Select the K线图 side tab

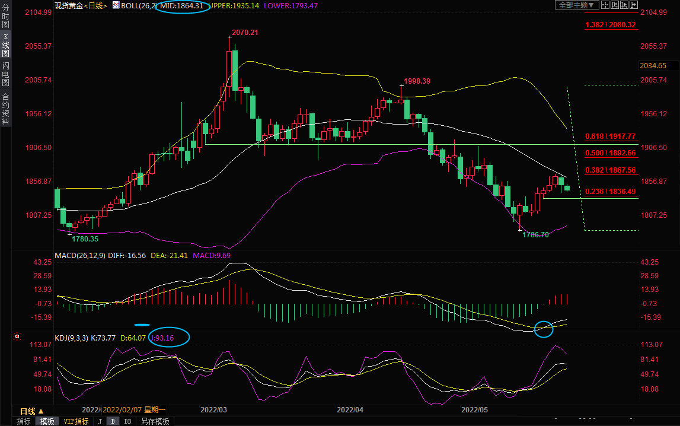[5, 45]
